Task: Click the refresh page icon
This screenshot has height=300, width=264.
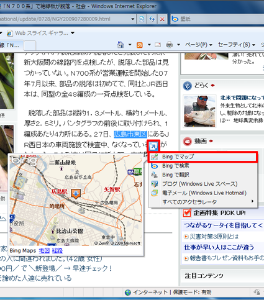Action: click(152, 19)
